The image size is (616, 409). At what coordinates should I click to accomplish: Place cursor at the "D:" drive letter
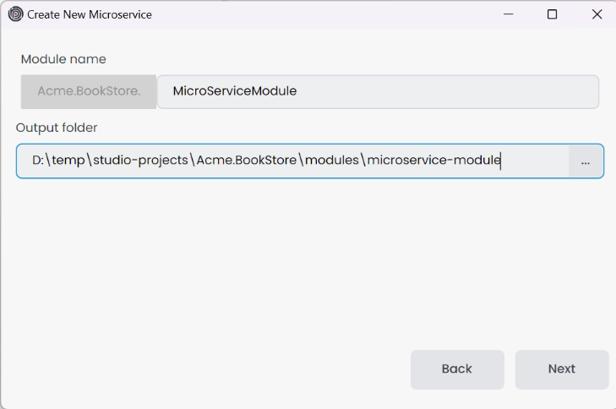38,161
